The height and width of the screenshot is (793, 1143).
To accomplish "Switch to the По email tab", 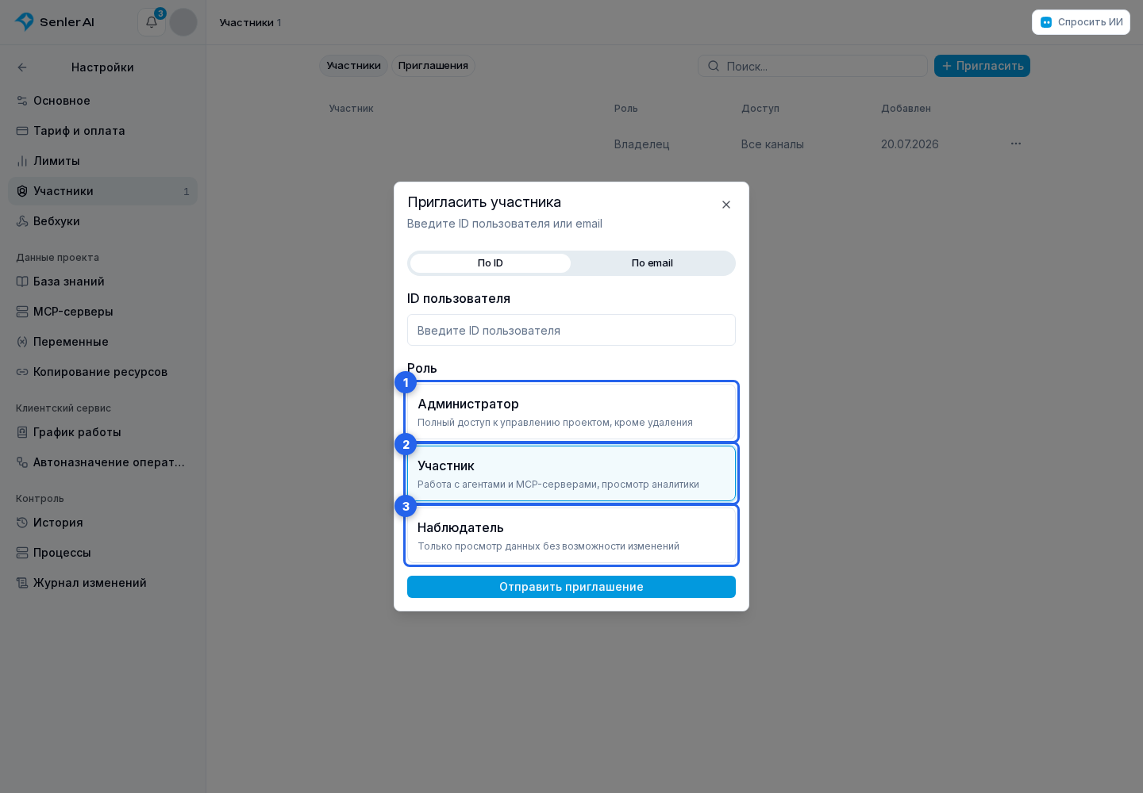I will pos(652,263).
